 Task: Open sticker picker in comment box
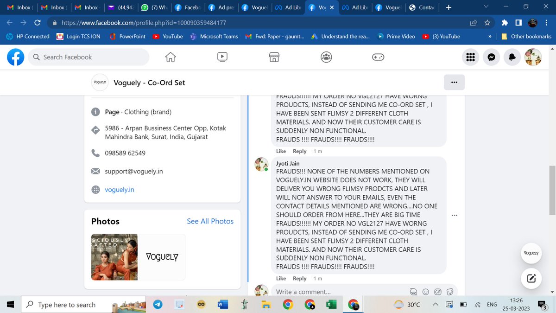(450, 292)
